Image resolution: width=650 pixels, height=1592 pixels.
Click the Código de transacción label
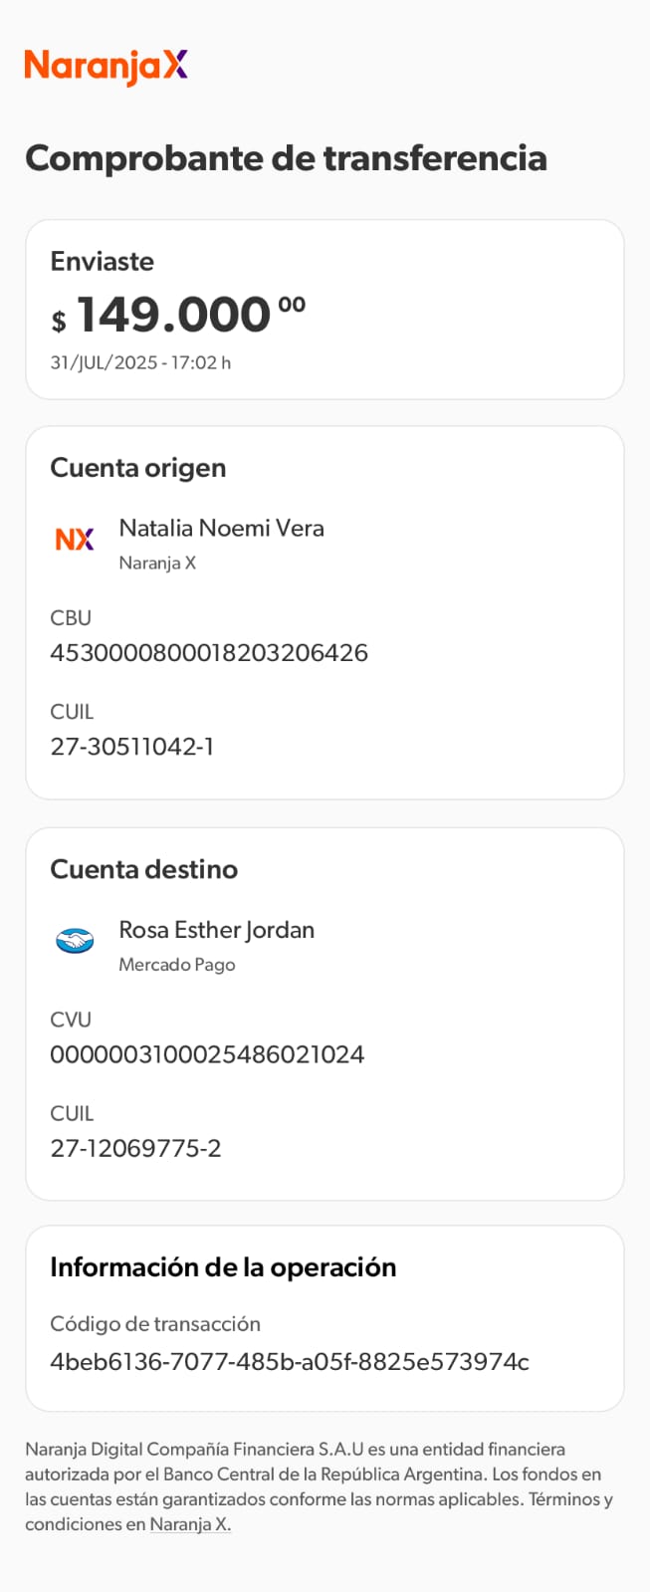coord(155,1324)
